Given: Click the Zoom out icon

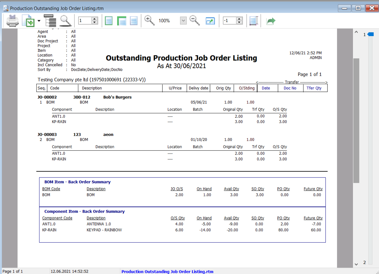Looking at the screenshot, I should coord(195,20).
